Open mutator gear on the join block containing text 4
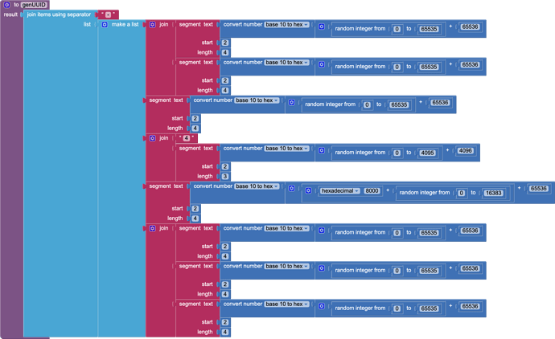 [153, 138]
